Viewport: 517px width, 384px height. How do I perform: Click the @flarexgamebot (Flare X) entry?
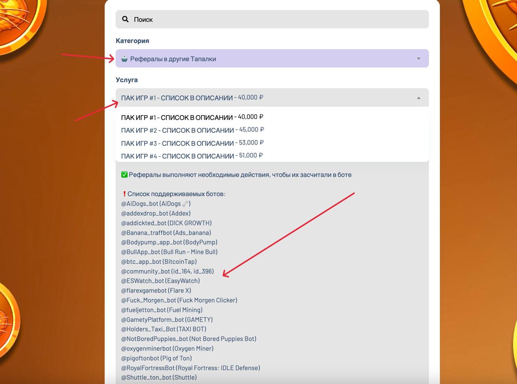pos(156,291)
